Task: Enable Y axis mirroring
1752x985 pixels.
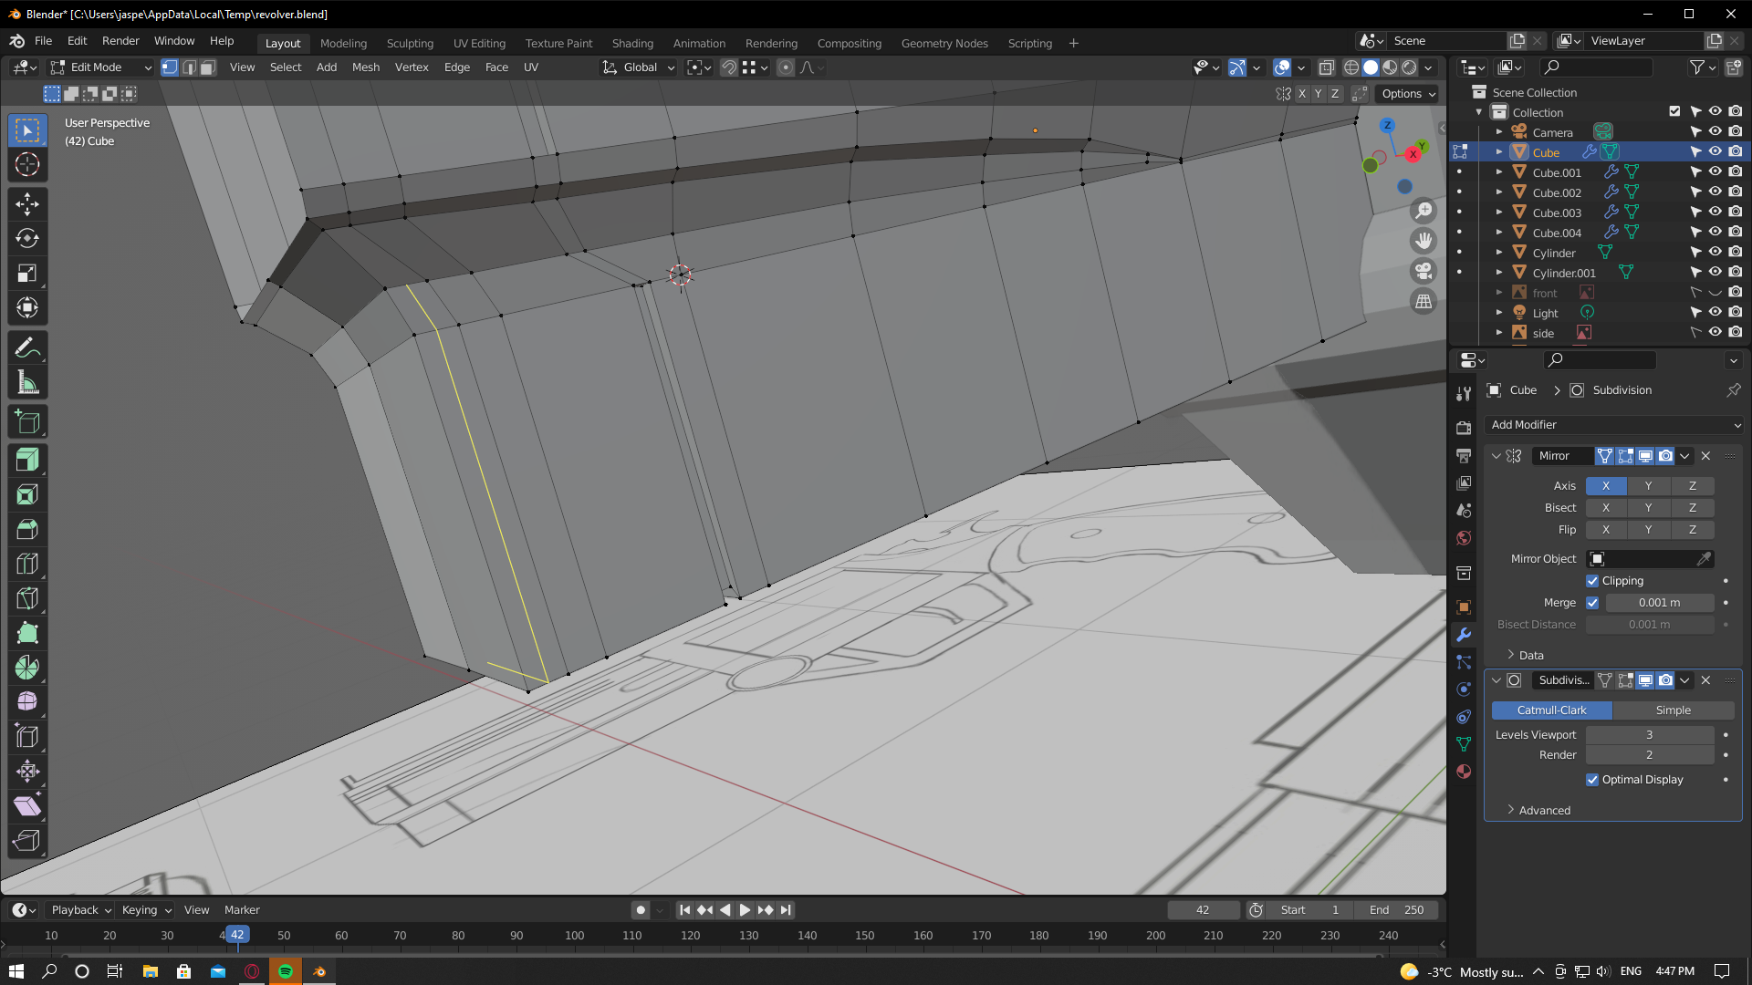Action: click(1648, 486)
